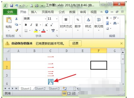
Task: Open the font color dropdown arrow
Action: tap(47, 30)
